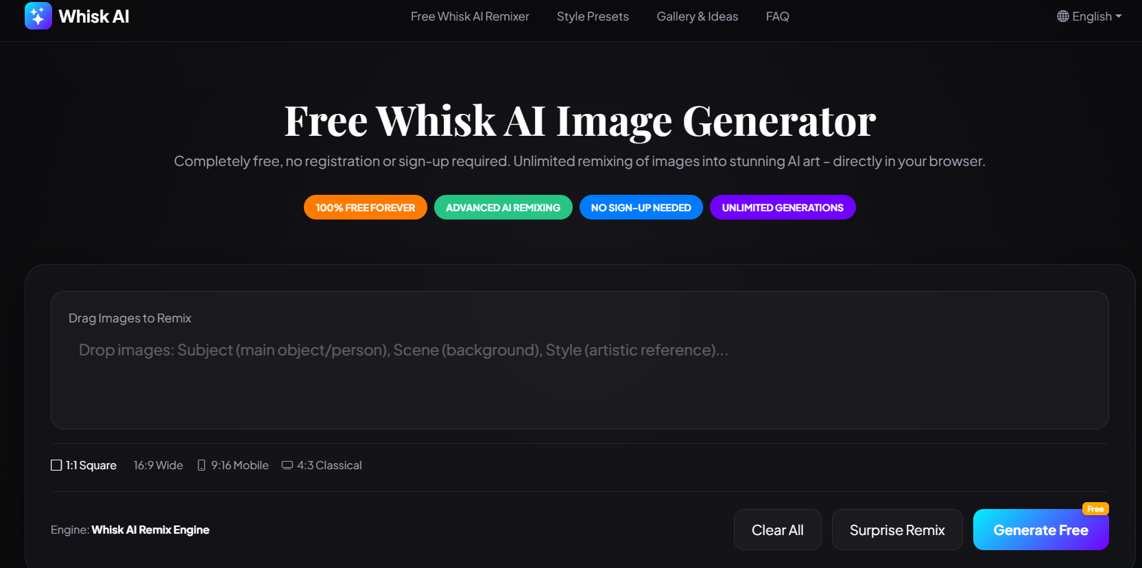Image resolution: width=1142 pixels, height=568 pixels.
Task: Click the Clear All button
Action: tap(778, 530)
